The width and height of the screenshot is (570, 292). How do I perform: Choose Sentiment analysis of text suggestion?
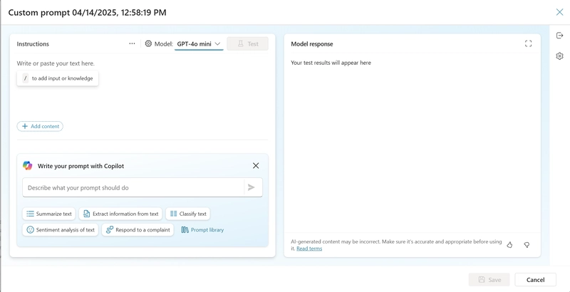pos(61,229)
